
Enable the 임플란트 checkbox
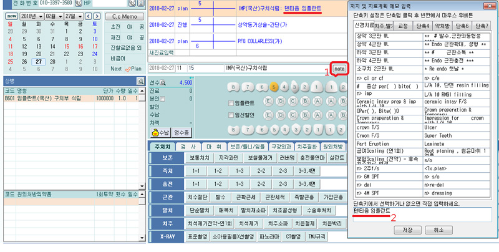231,103
